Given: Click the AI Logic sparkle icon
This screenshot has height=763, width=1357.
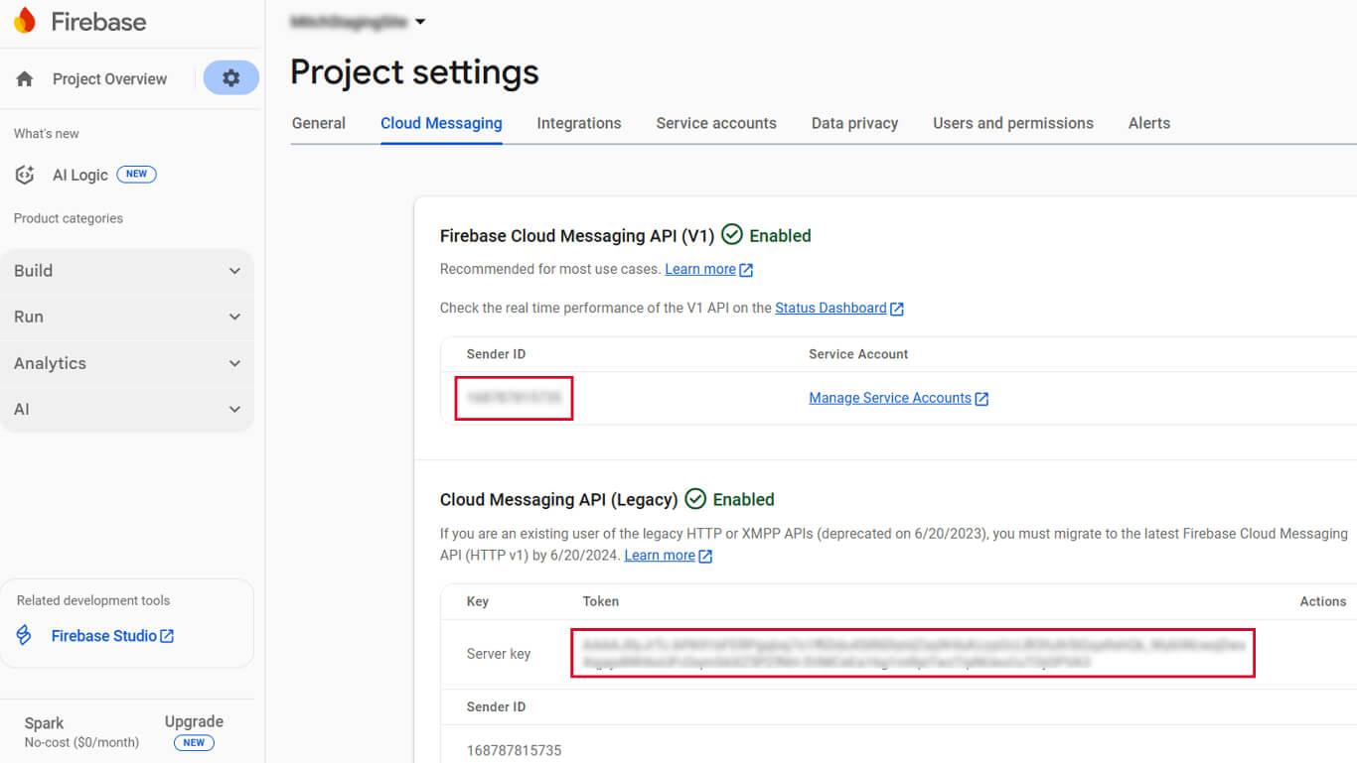Looking at the screenshot, I should [25, 175].
